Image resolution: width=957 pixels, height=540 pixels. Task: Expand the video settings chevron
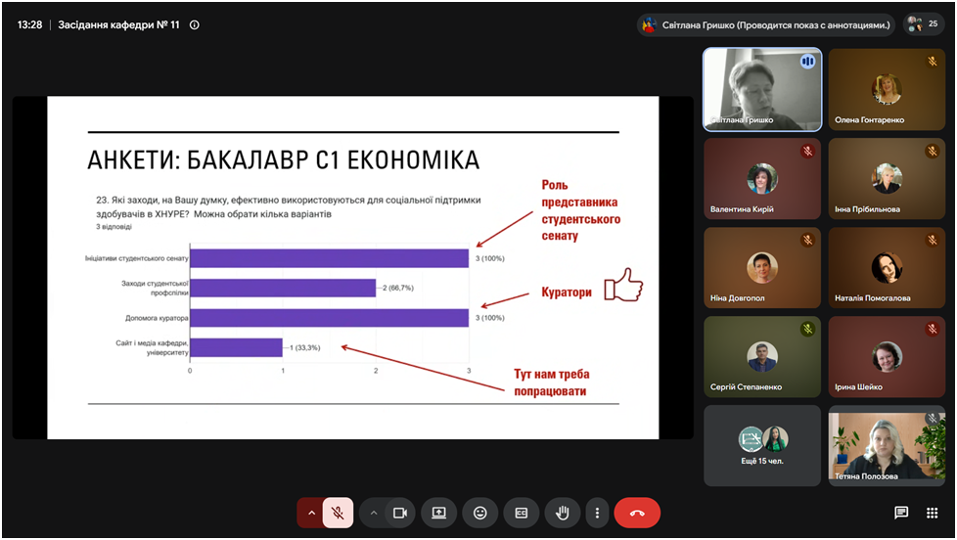pos(374,513)
